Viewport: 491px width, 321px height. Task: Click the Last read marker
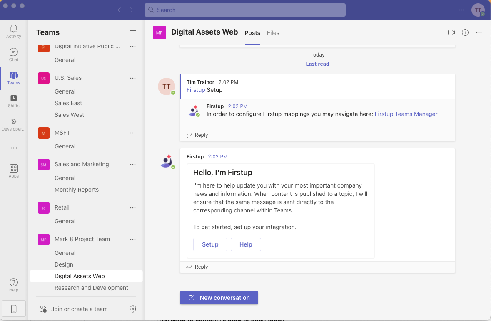pyautogui.click(x=317, y=64)
